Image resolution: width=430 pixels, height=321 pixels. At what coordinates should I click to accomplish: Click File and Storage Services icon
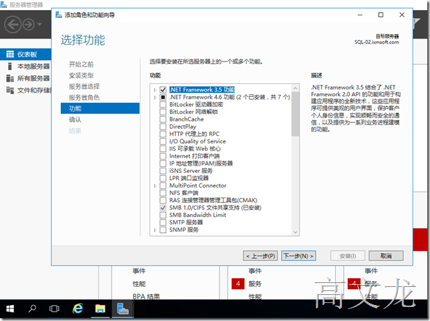tap(10, 90)
